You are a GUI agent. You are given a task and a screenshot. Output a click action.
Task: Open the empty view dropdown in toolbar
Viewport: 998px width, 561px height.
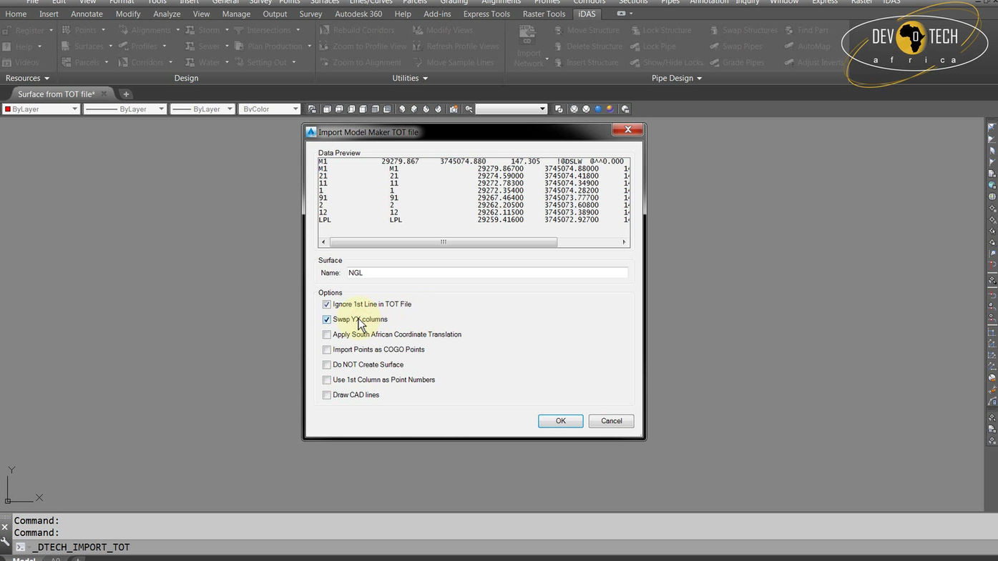[x=512, y=109]
